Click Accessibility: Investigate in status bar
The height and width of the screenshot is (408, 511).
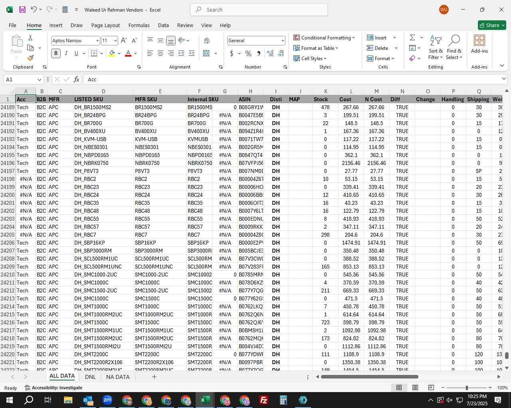click(53, 388)
